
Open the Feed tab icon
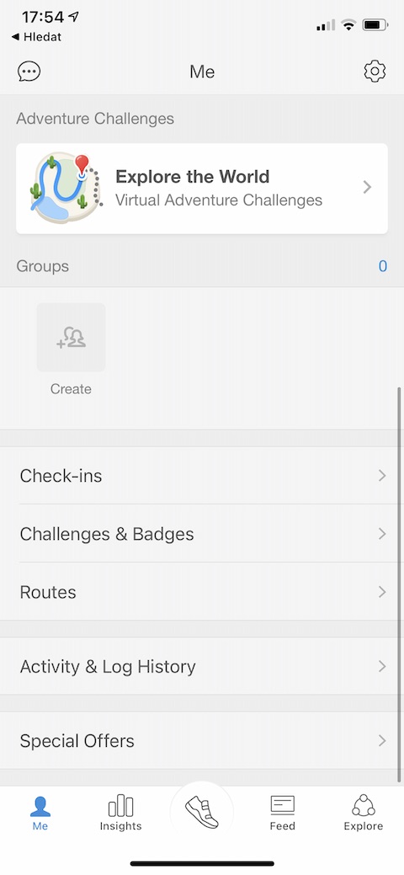pyautogui.click(x=282, y=806)
